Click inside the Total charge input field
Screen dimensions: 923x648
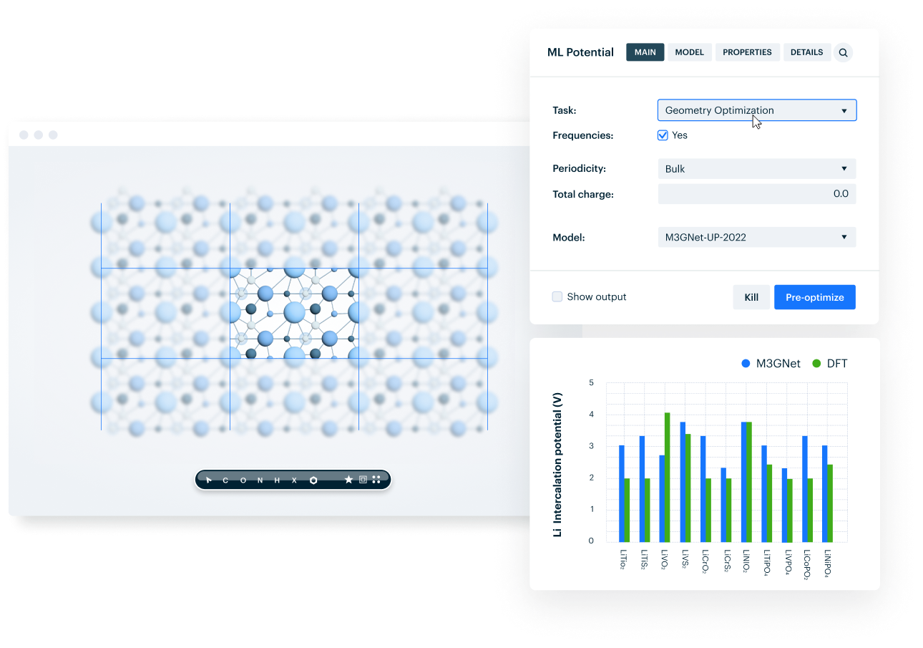pos(756,193)
